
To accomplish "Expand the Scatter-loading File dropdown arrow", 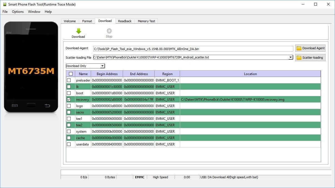I will 291,57.
